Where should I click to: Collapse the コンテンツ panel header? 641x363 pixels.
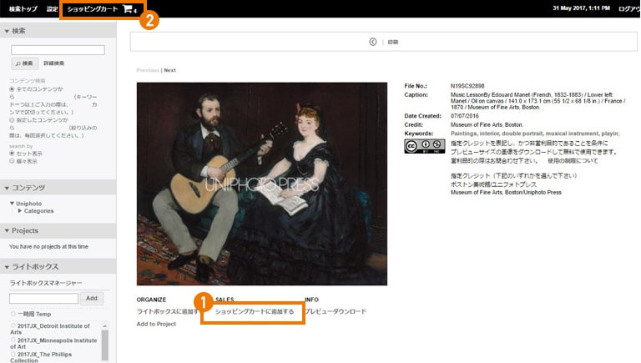pyautogui.click(x=58, y=188)
